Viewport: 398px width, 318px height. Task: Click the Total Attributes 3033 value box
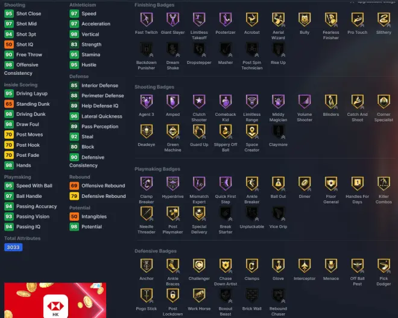click(x=13, y=247)
